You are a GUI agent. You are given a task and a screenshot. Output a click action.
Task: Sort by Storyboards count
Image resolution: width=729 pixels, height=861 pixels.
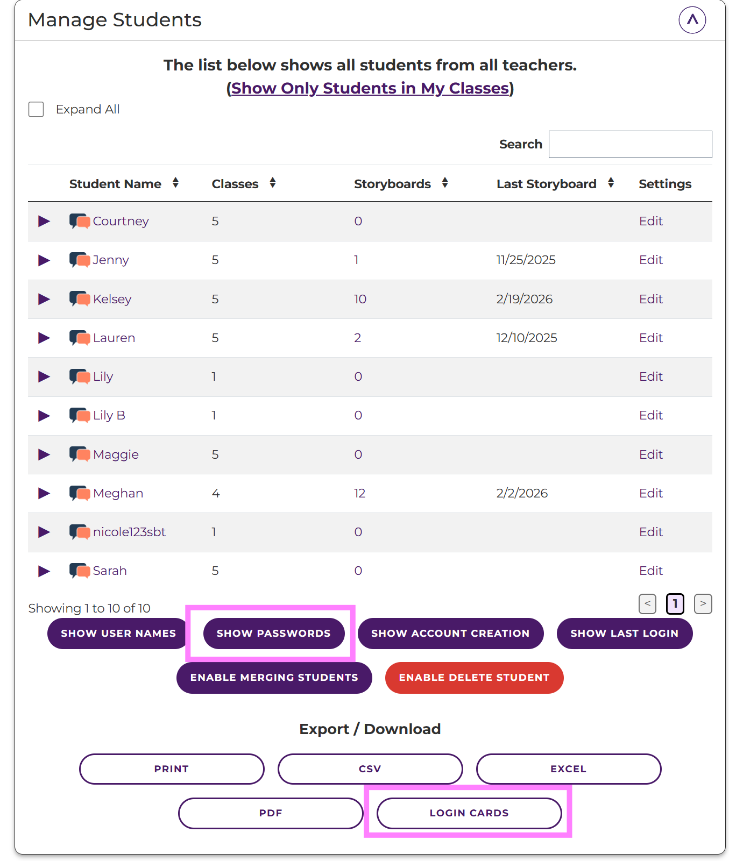tap(445, 183)
